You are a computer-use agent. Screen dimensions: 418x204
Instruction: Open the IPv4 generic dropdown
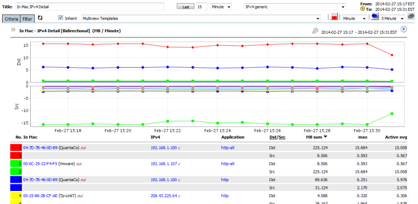(x=295, y=7)
